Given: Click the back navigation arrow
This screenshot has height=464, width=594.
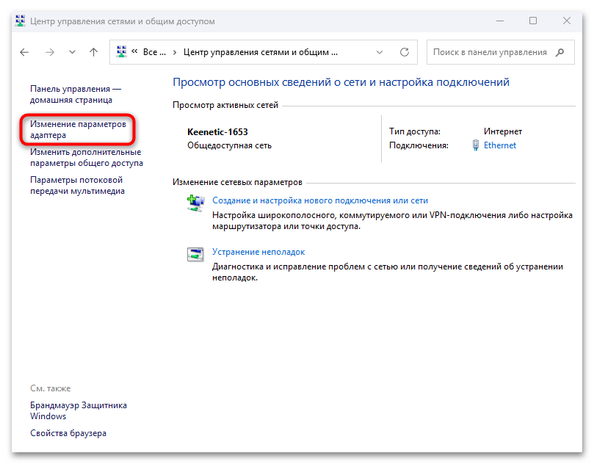Looking at the screenshot, I should pos(23,52).
